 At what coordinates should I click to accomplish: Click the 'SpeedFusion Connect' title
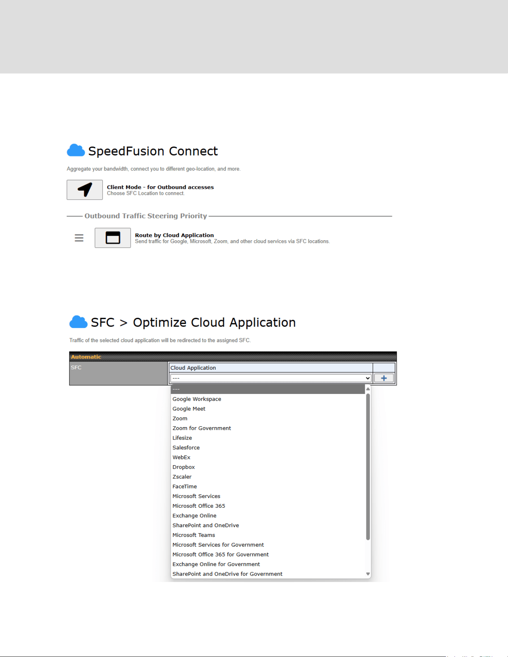click(x=153, y=151)
